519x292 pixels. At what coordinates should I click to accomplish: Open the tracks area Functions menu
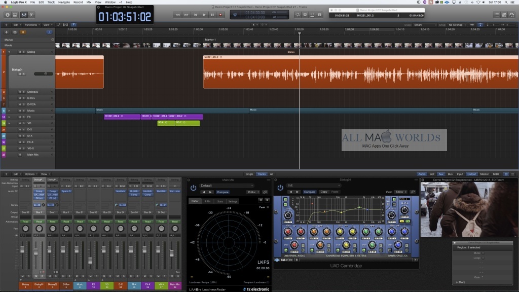[32, 25]
